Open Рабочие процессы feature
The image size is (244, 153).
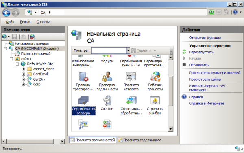click(x=155, y=81)
